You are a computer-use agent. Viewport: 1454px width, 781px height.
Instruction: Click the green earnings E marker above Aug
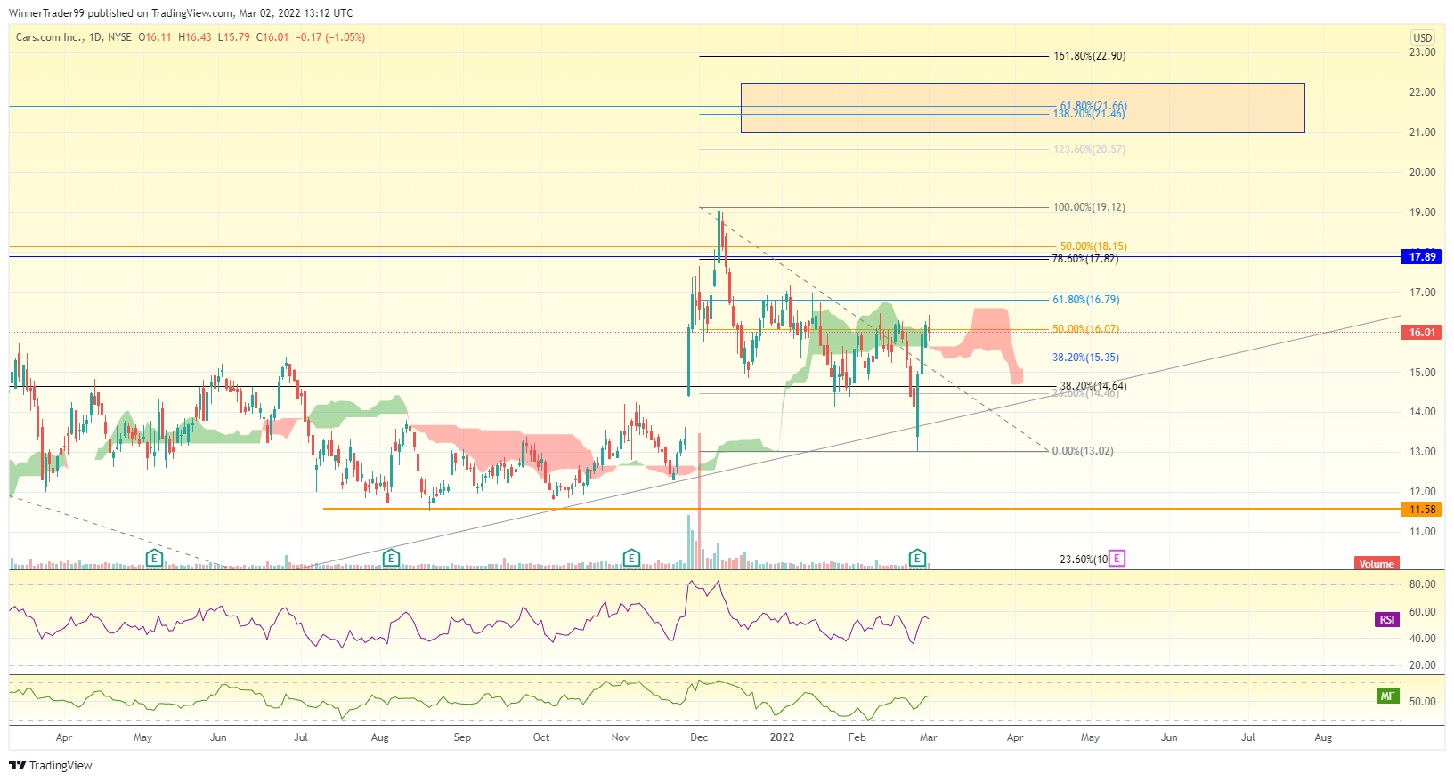[x=390, y=559]
